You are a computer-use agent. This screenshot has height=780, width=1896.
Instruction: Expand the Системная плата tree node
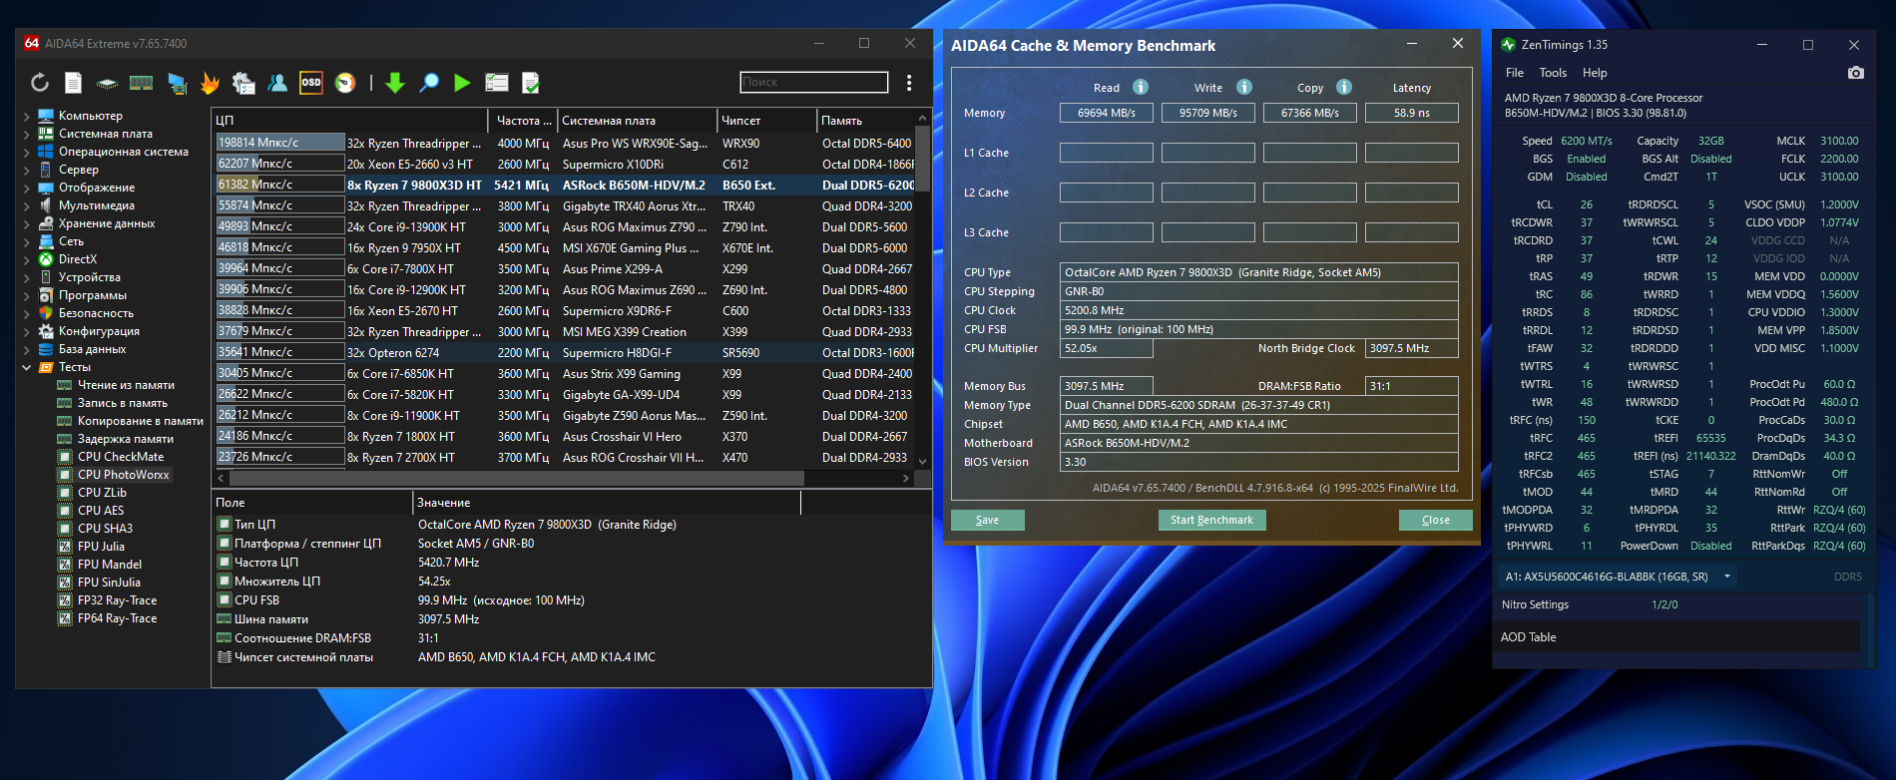point(27,134)
